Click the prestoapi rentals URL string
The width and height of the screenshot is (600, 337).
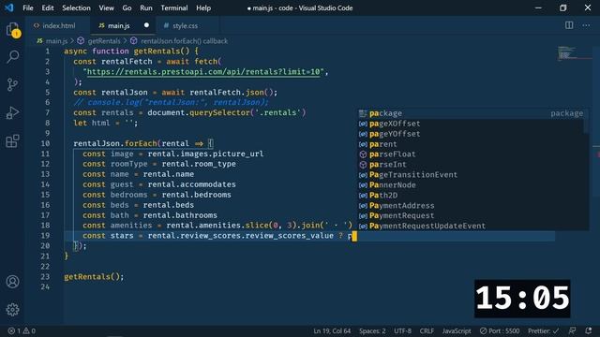click(x=203, y=72)
